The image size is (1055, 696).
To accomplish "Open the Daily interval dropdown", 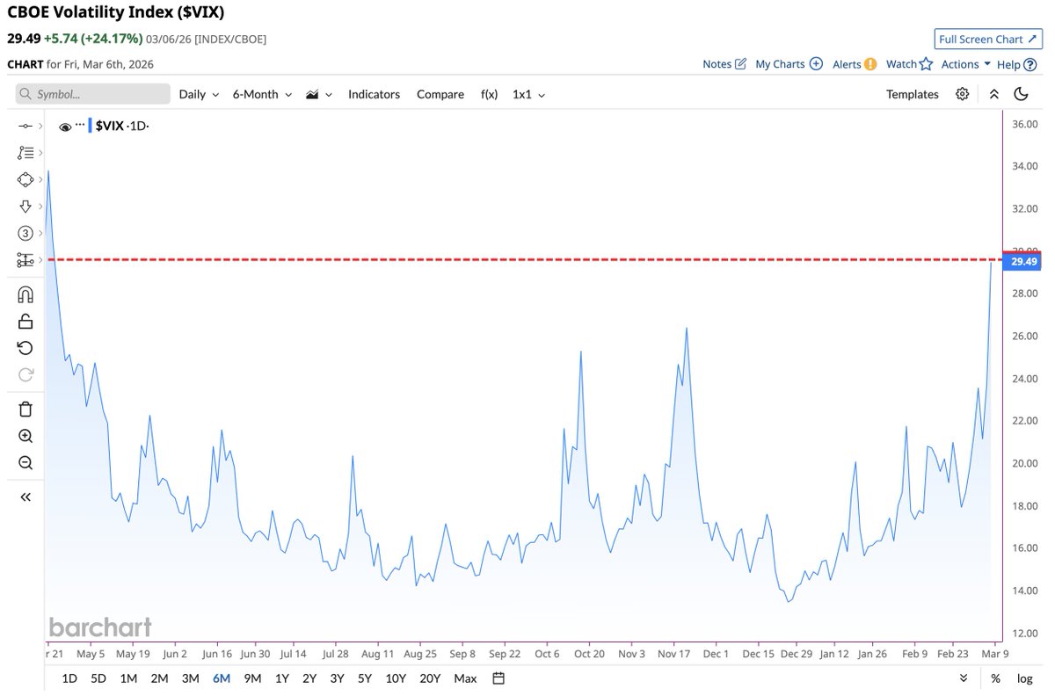I will coord(199,94).
